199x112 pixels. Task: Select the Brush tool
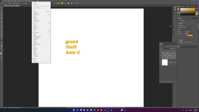pos(2,24)
